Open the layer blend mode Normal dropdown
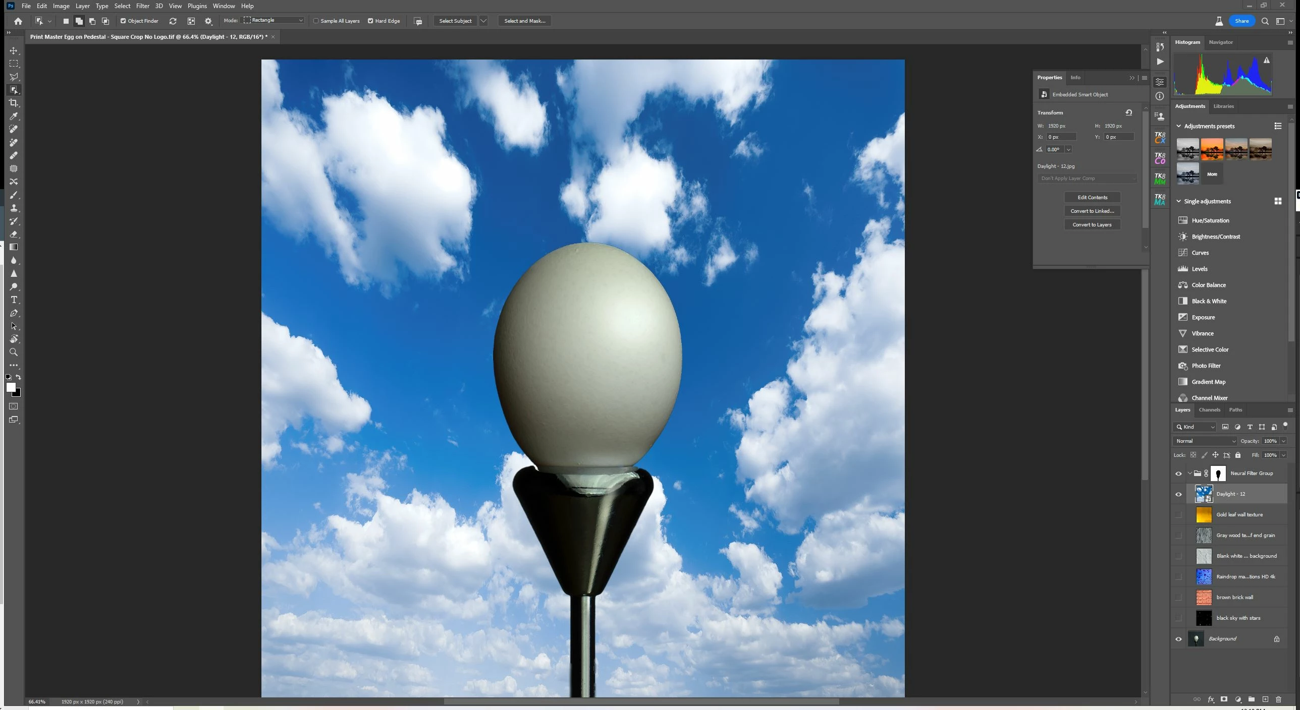The image size is (1300, 710). click(1205, 441)
